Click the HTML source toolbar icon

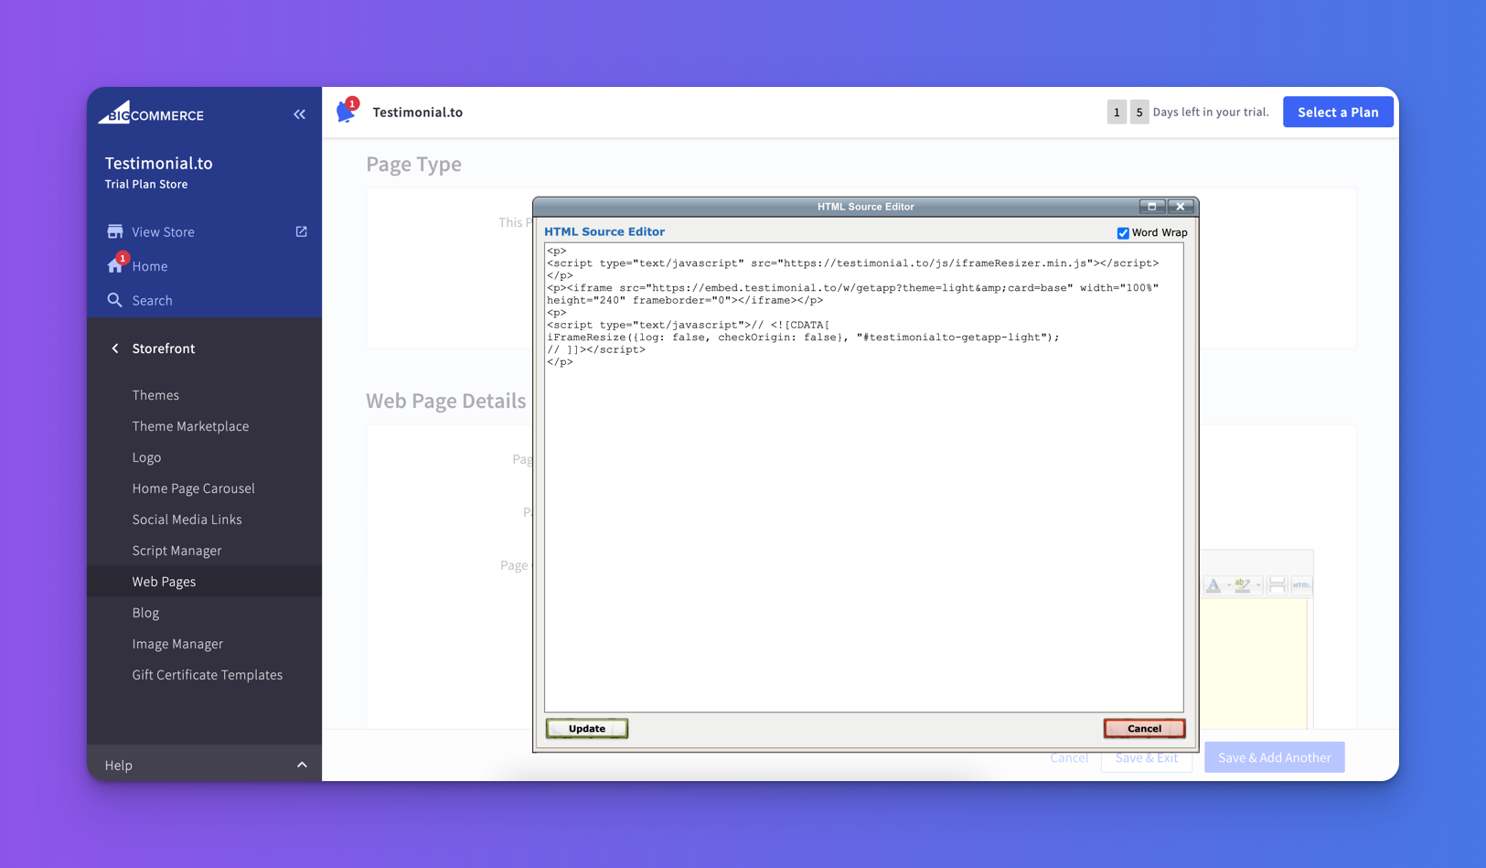tap(1301, 585)
